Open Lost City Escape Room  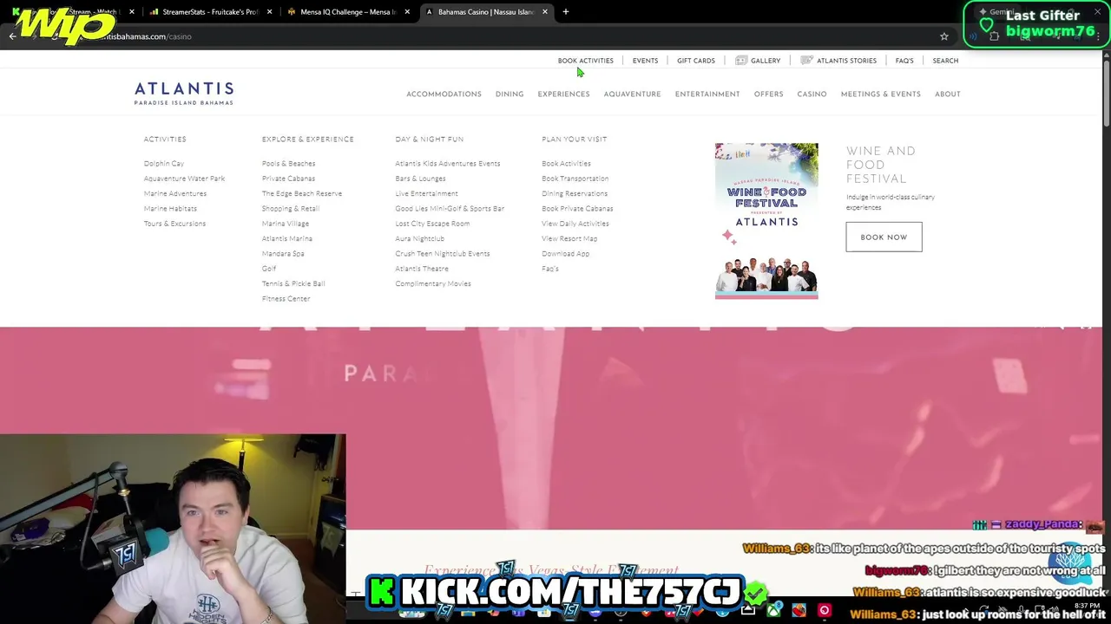click(432, 224)
